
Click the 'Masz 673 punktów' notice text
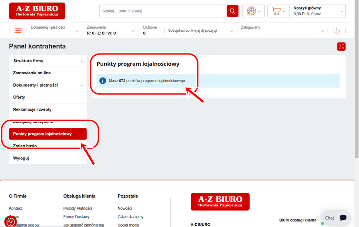147,80
